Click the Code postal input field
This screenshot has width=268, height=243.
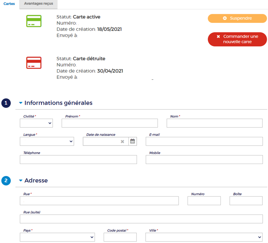tap(120, 237)
